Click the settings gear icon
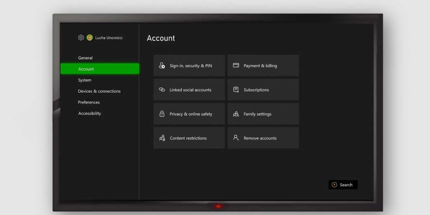430x215 pixels. [x=81, y=38]
